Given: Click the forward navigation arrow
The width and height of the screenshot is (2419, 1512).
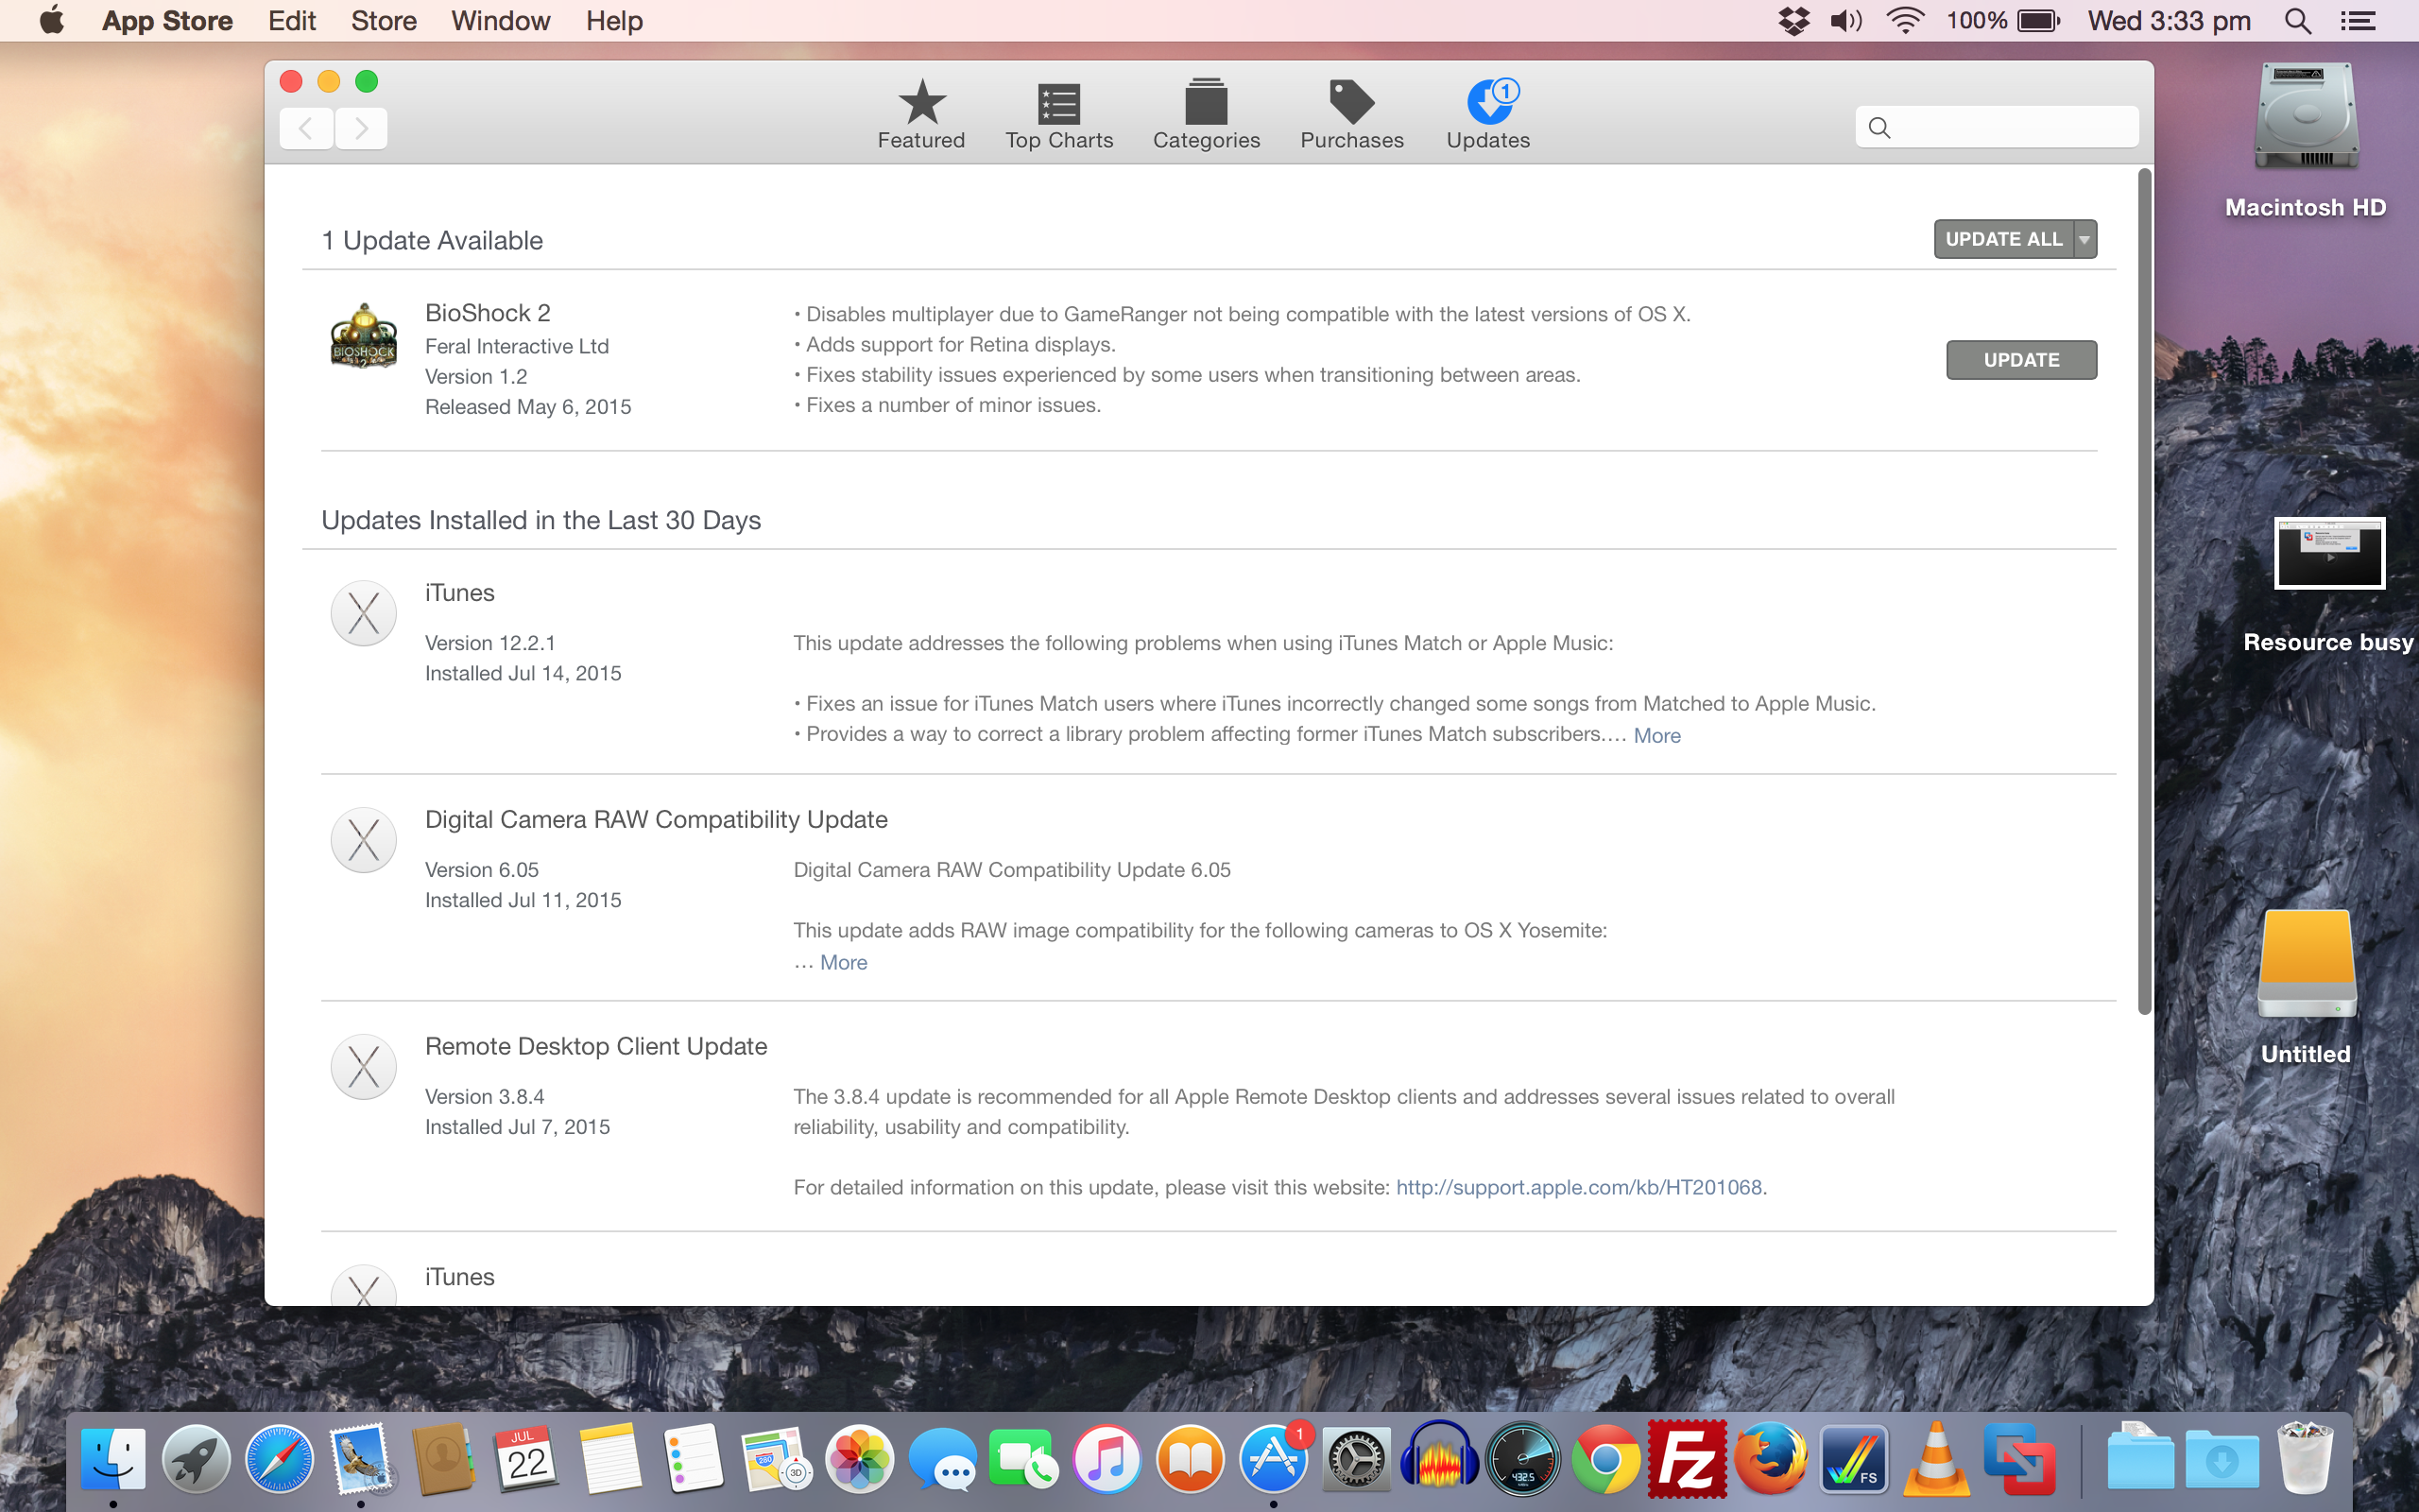Looking at the screenshot, I should coord(361,128).
